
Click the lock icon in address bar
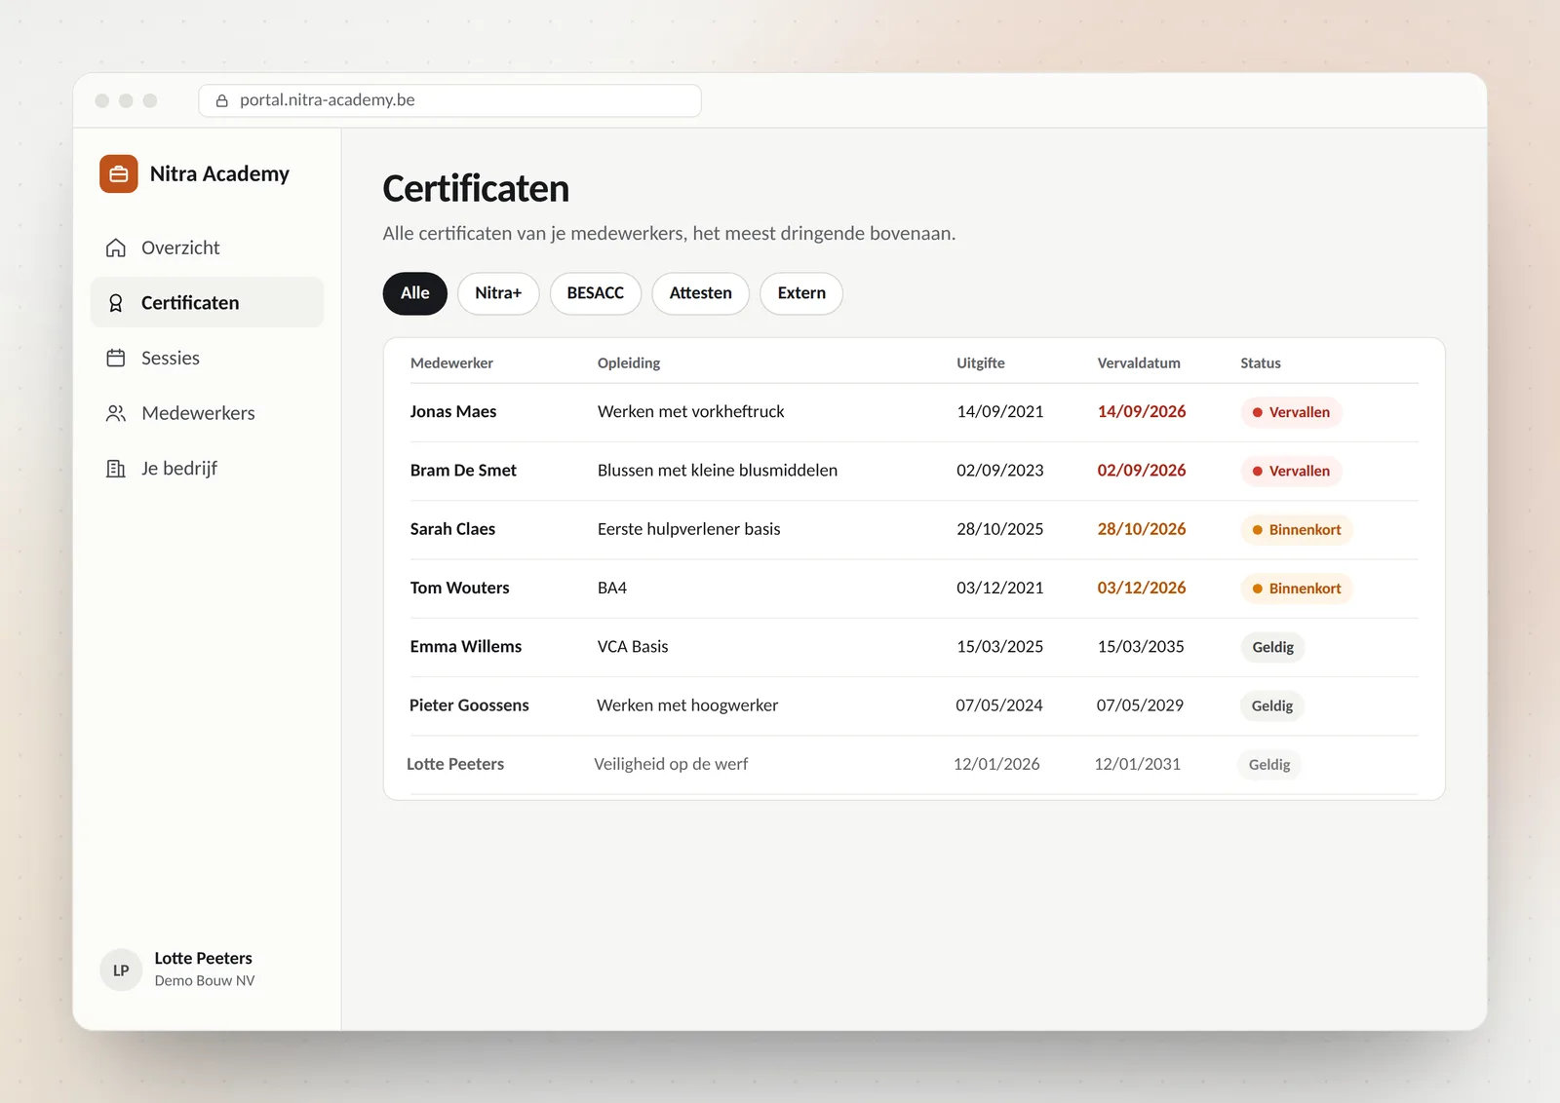pyautogui.click(x=221, y=100)
